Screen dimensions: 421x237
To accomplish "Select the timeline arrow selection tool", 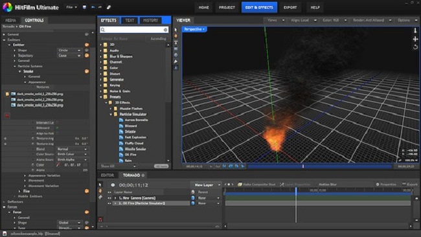I will (x=100, y=185).
